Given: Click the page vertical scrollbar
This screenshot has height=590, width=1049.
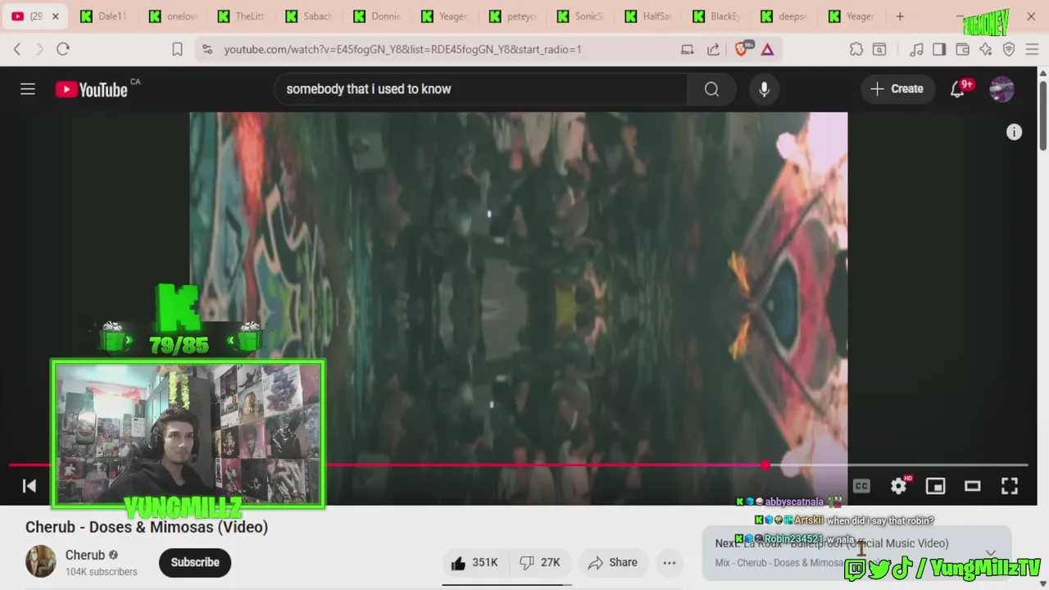Looking at the screenshot, I should [x=1042, y=115].
